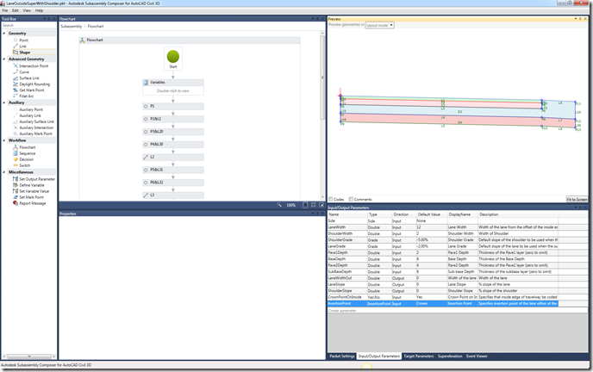The width and height of the screenshot is (593, 372).
Task: Pick the Decision workflow element
Action: 27,159
